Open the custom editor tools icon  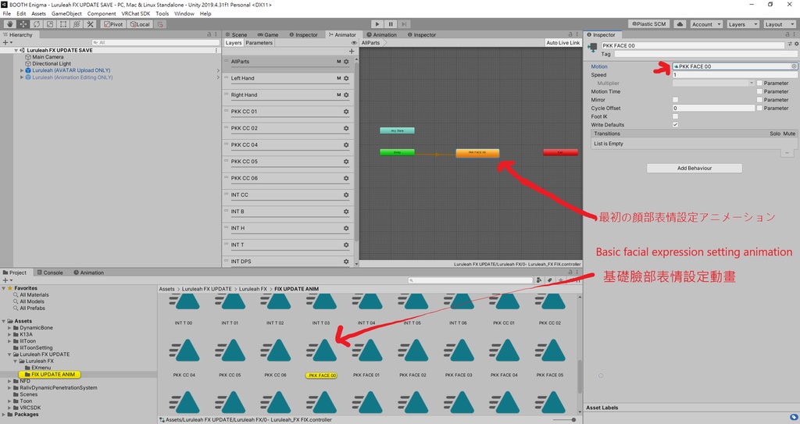pyautogui.click(x=91, y=24)
